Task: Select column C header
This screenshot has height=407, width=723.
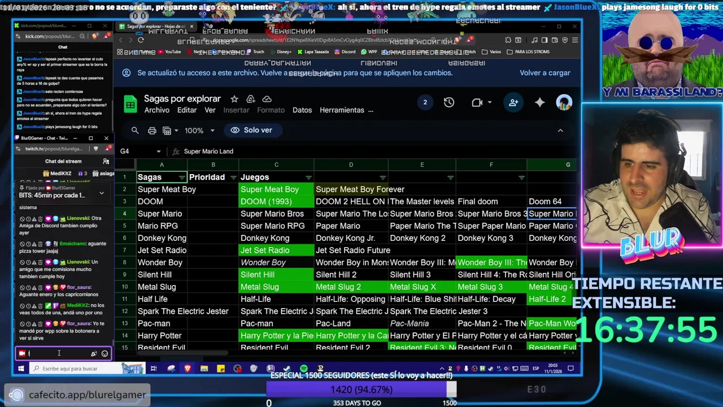Action: click(276, 165)
